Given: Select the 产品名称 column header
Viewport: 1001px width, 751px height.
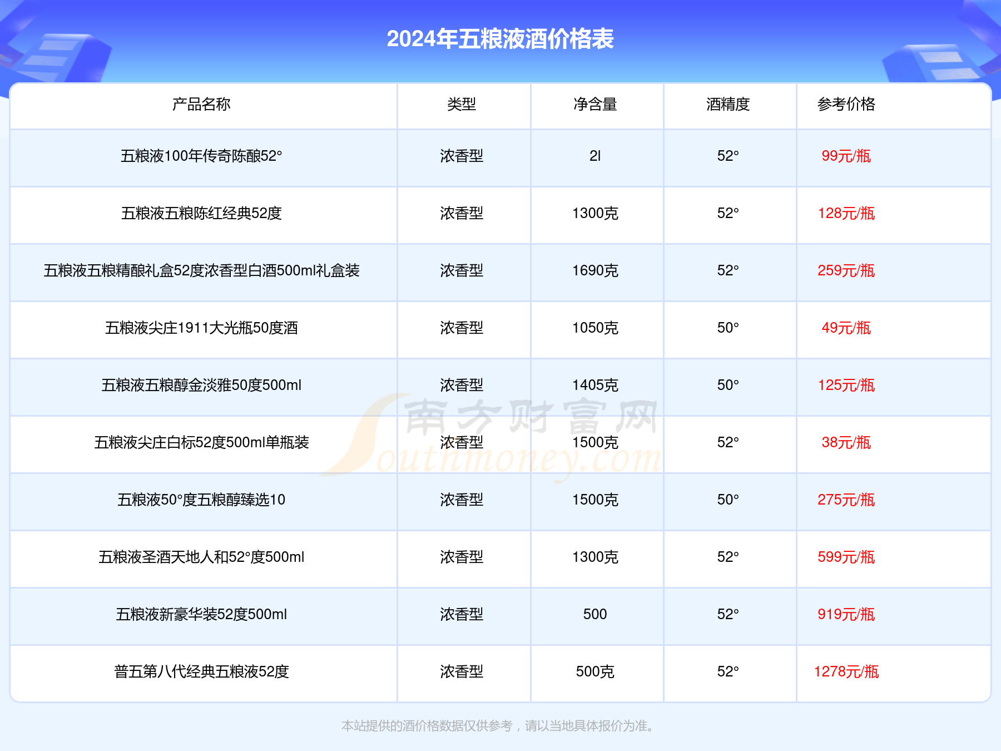Looking at the screenshot, I should (201, 104).
